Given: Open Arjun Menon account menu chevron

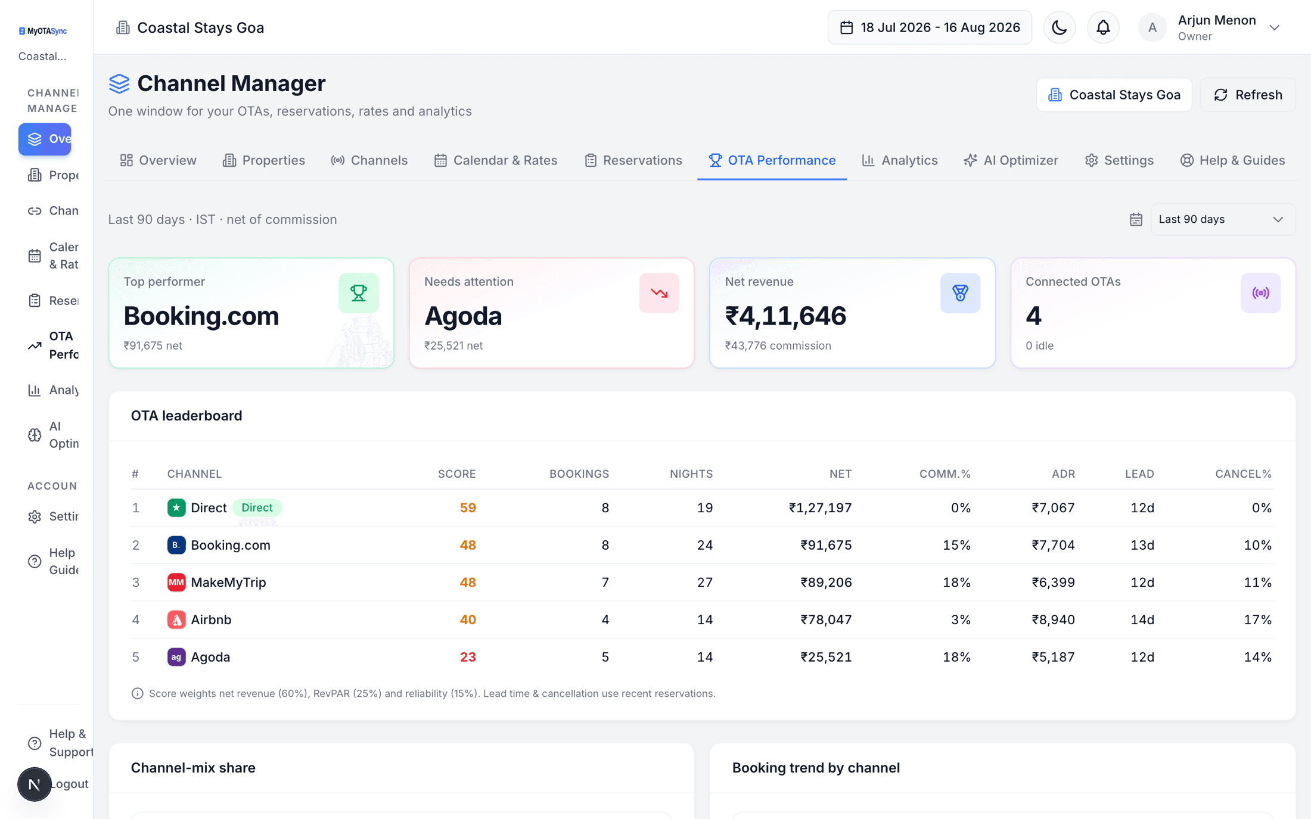Looking at the screenshot, I should [x=1274, y=27].
